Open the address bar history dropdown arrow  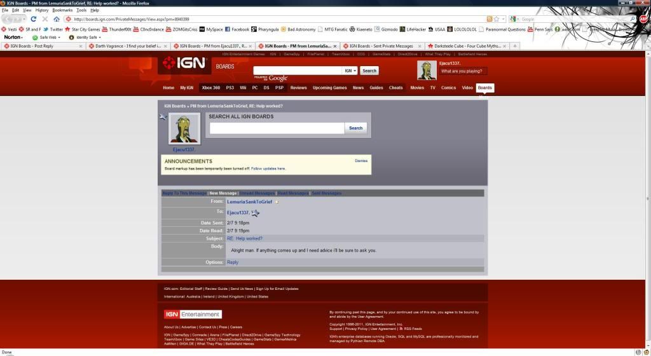coord(504,19)
